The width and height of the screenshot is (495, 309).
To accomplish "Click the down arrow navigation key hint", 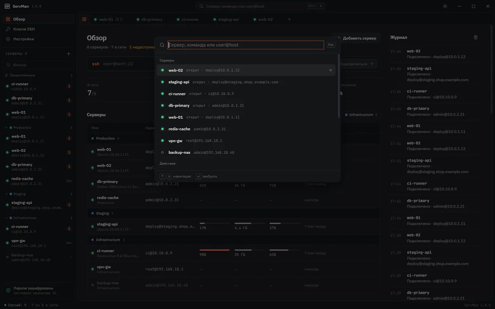I will 169,176.
